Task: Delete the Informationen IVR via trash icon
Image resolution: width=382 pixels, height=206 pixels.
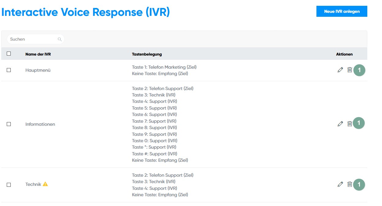Action: coord(350,124)
